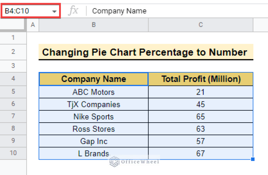
Task: Click the Company Name header cell
Action: coord(93,79)
